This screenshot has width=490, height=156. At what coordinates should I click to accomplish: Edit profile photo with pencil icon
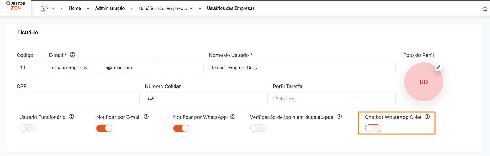(438, 67)
